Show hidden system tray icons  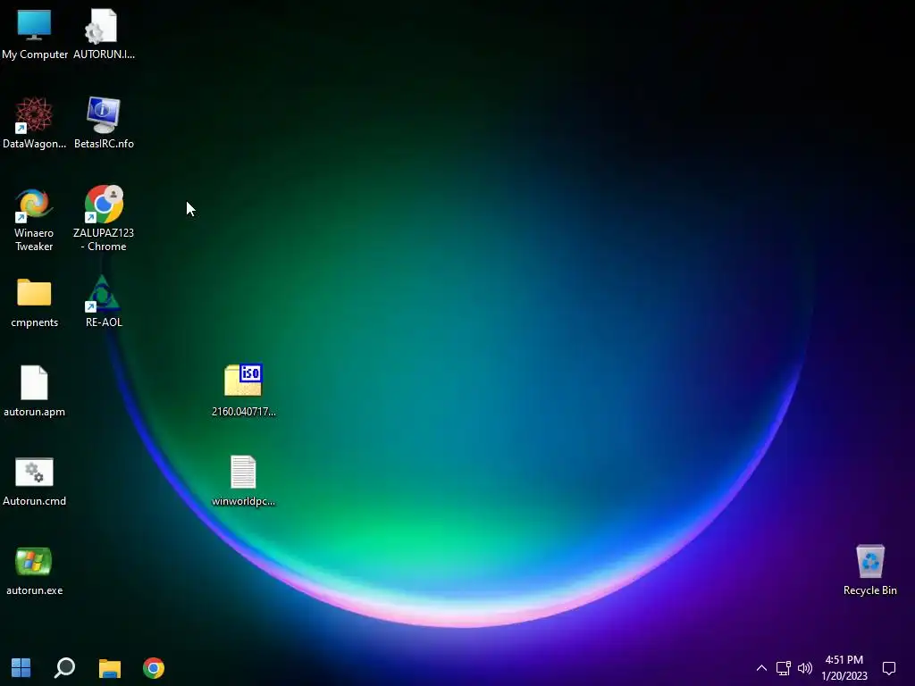click(x=761, y=668)
